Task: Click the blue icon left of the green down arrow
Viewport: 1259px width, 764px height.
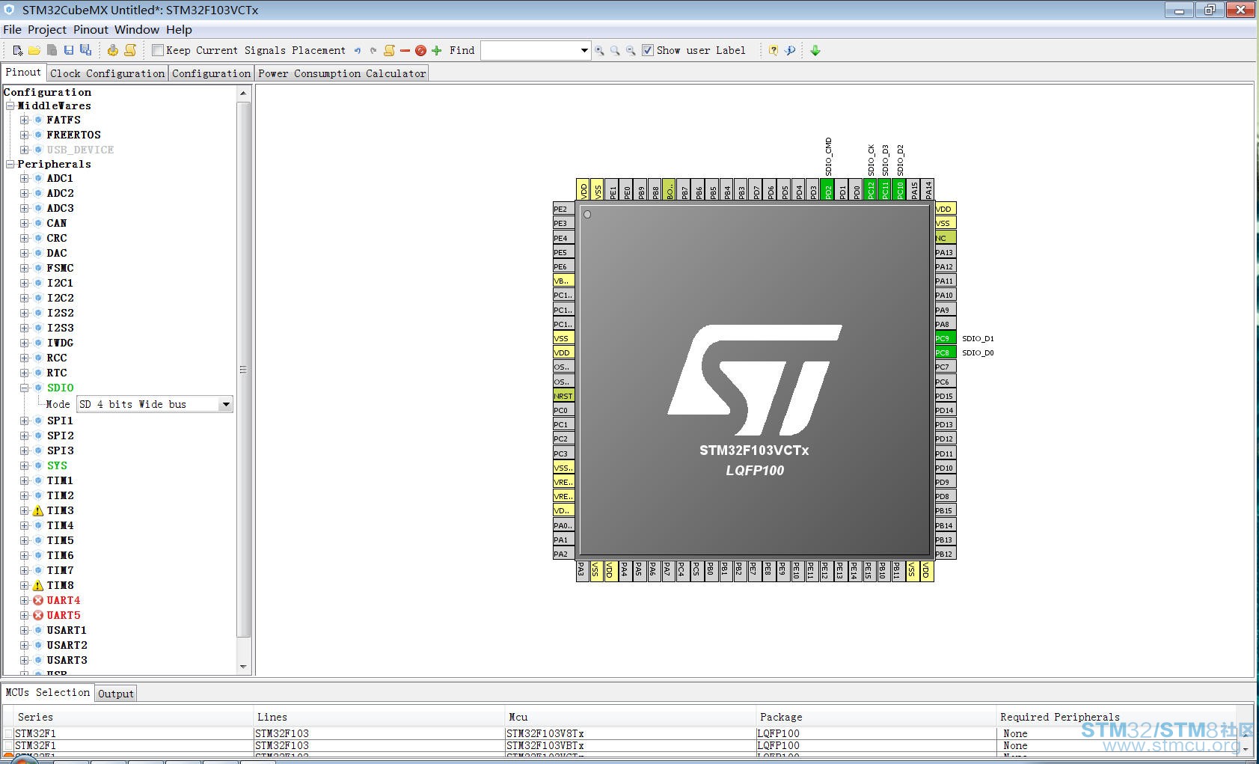Action: 790,50
